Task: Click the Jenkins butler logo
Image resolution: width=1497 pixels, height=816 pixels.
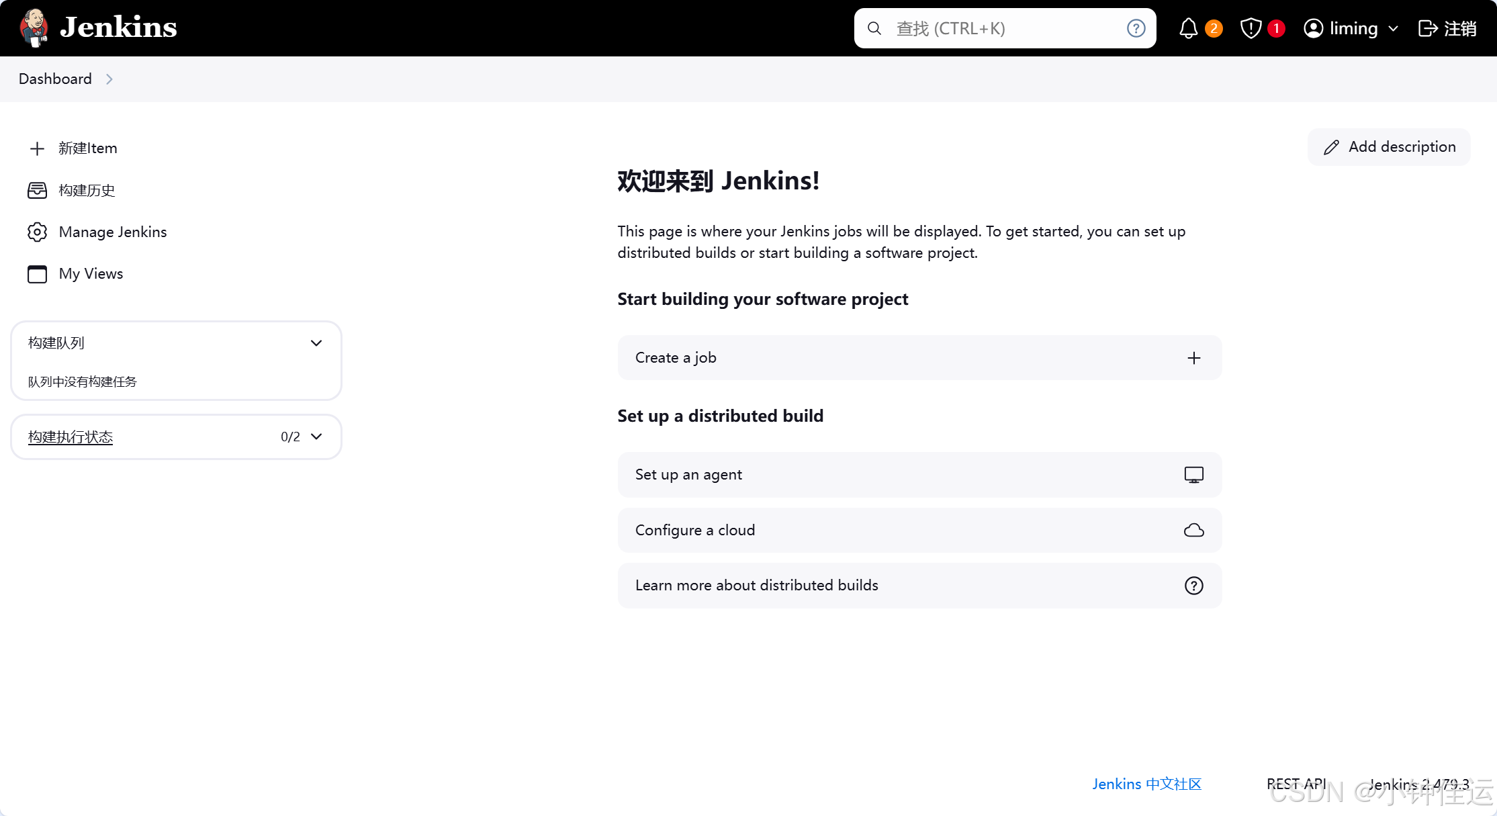Action: coord(34,28)
